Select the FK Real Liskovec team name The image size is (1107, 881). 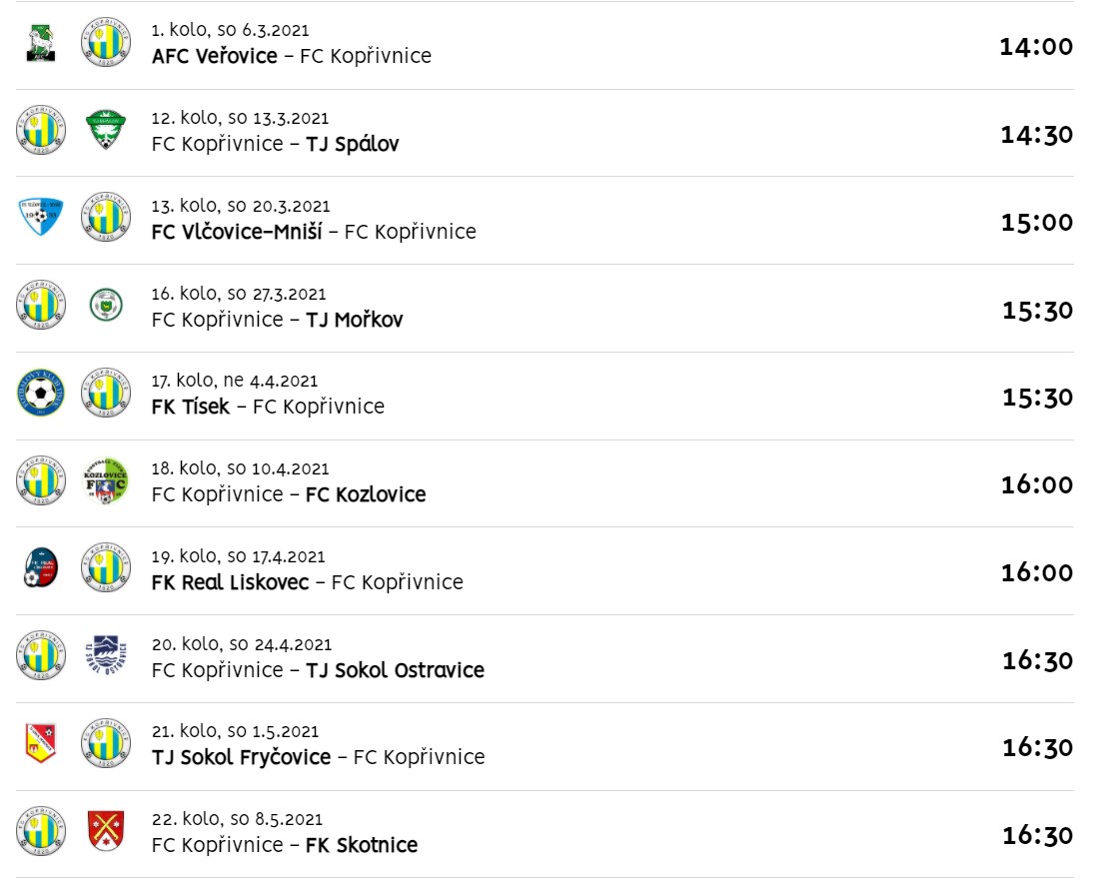click(x=230, y=582)
